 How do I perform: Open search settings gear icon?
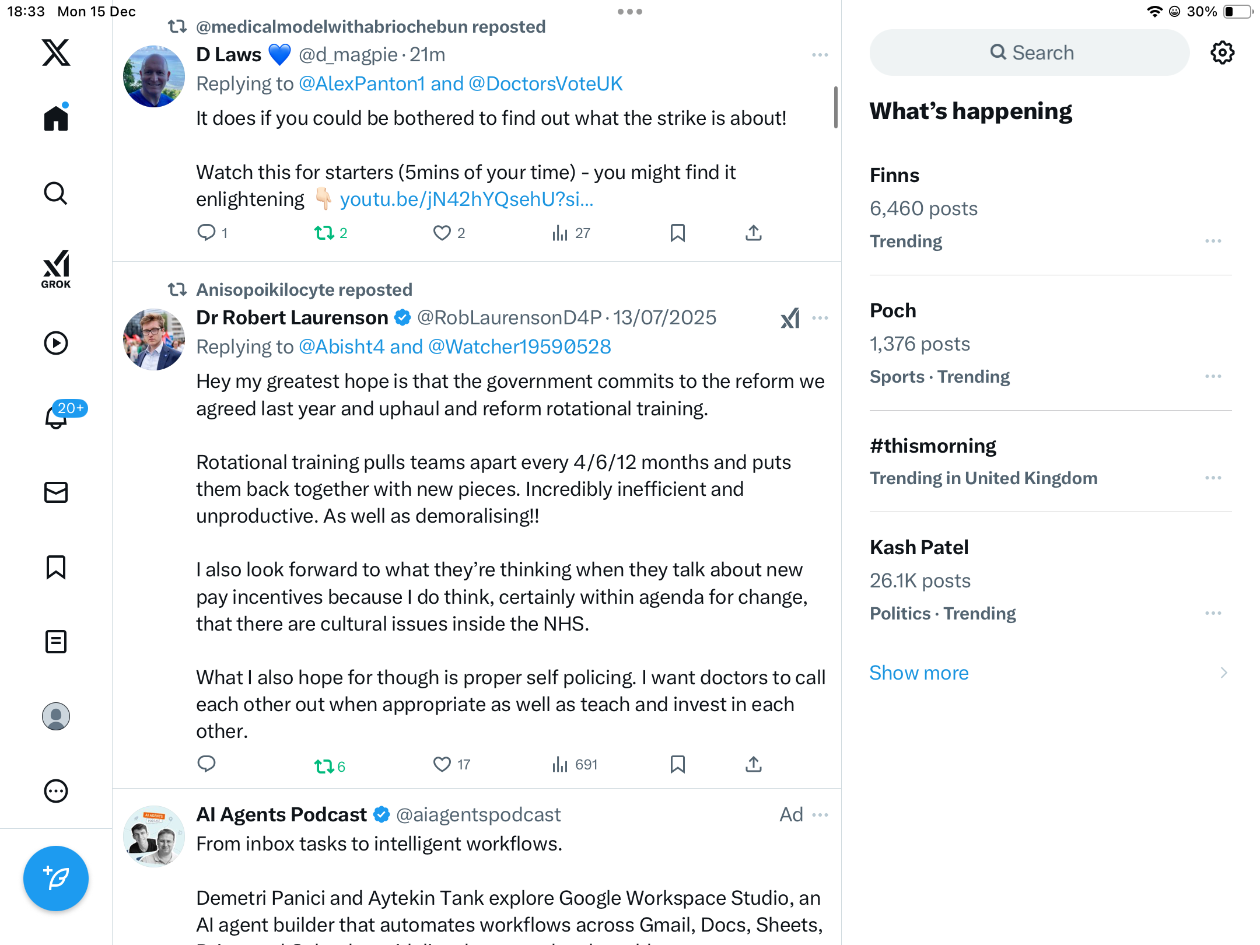click(1222, 52)
